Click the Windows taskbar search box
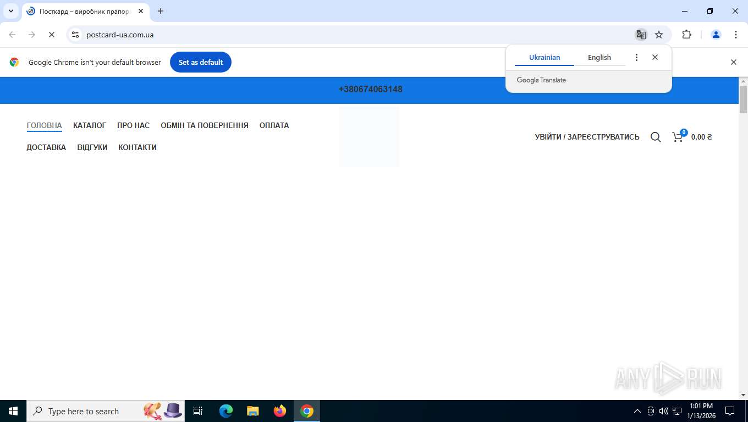The image size is (748, 422). coord(106,411)
